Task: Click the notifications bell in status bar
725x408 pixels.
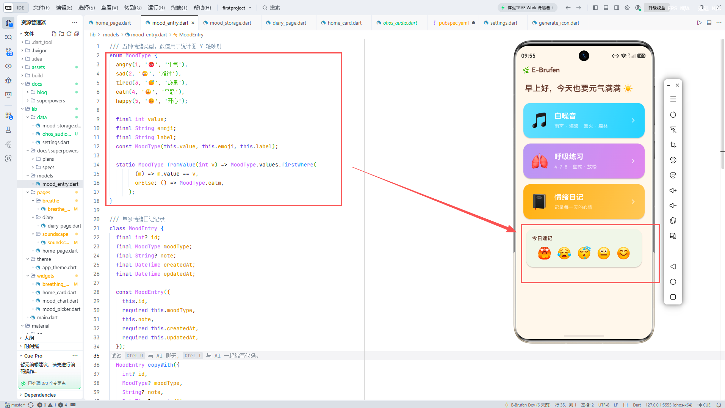Action: click(719, 405)
